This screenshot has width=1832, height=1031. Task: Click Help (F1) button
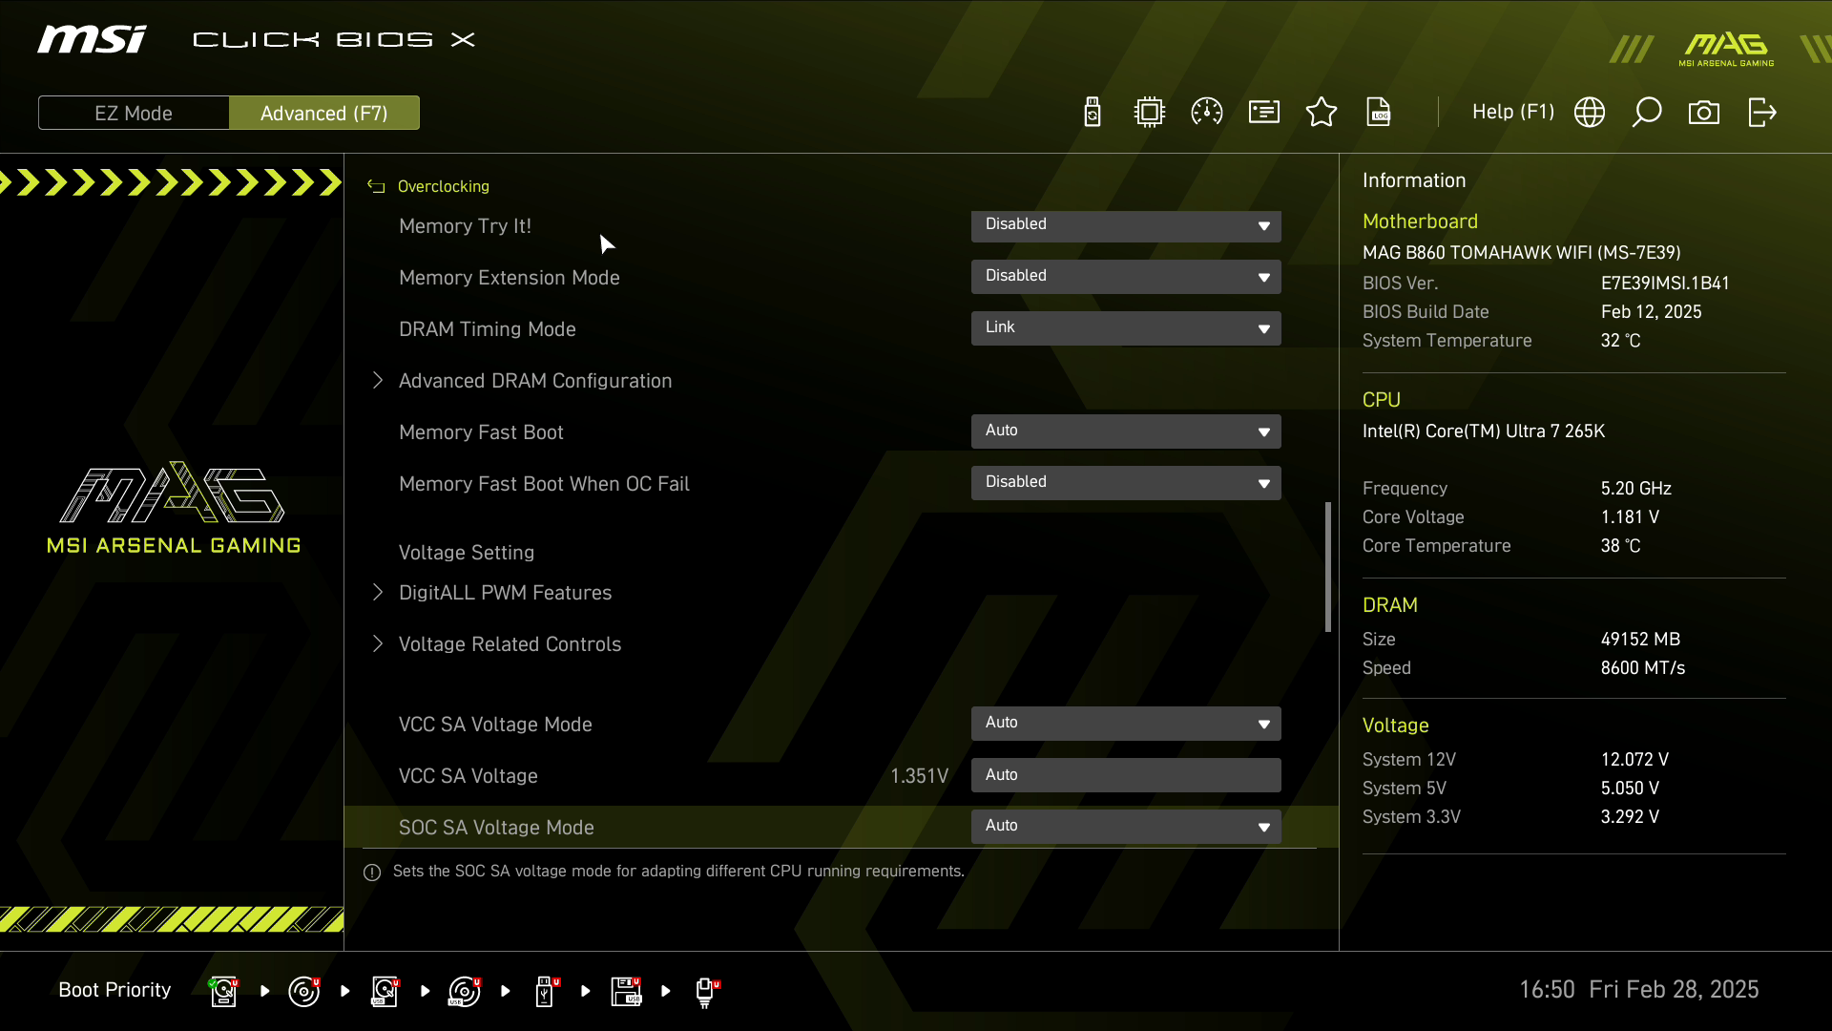1512,113
